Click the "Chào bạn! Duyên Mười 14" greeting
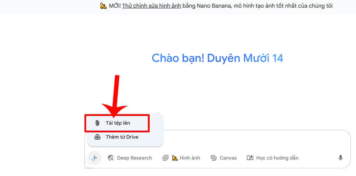 pos(218,58)
